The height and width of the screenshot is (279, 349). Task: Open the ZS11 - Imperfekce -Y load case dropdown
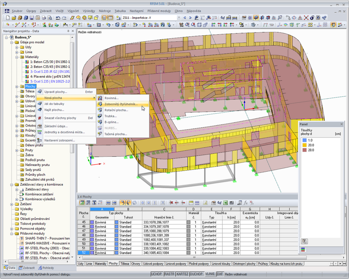(178, 18)
